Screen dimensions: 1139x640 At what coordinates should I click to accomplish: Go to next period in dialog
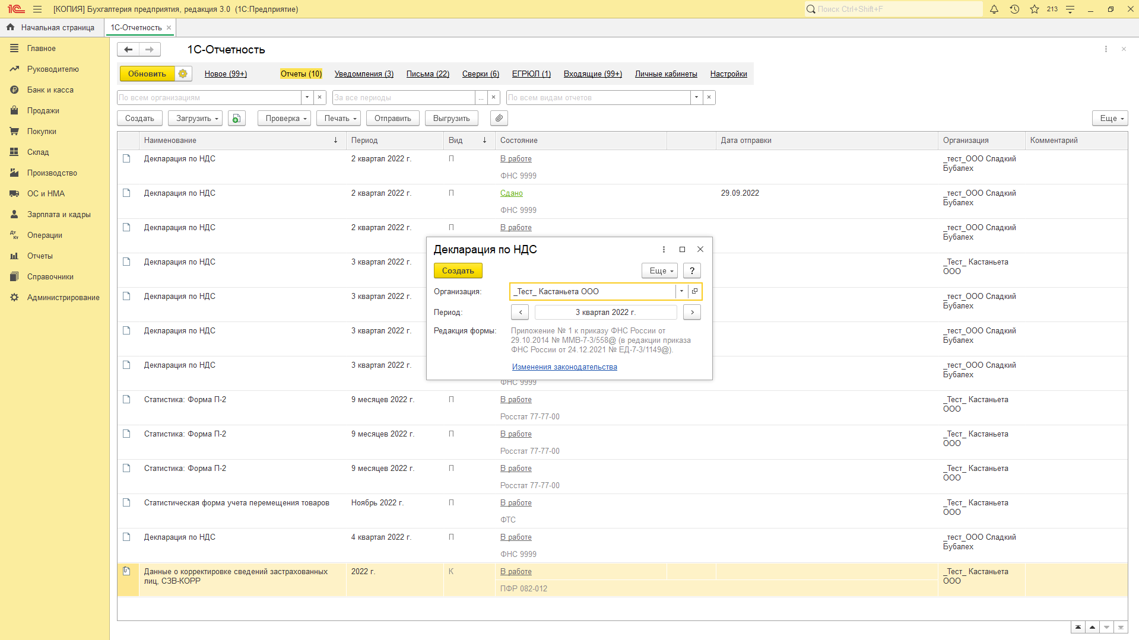(x=691, y=312)
